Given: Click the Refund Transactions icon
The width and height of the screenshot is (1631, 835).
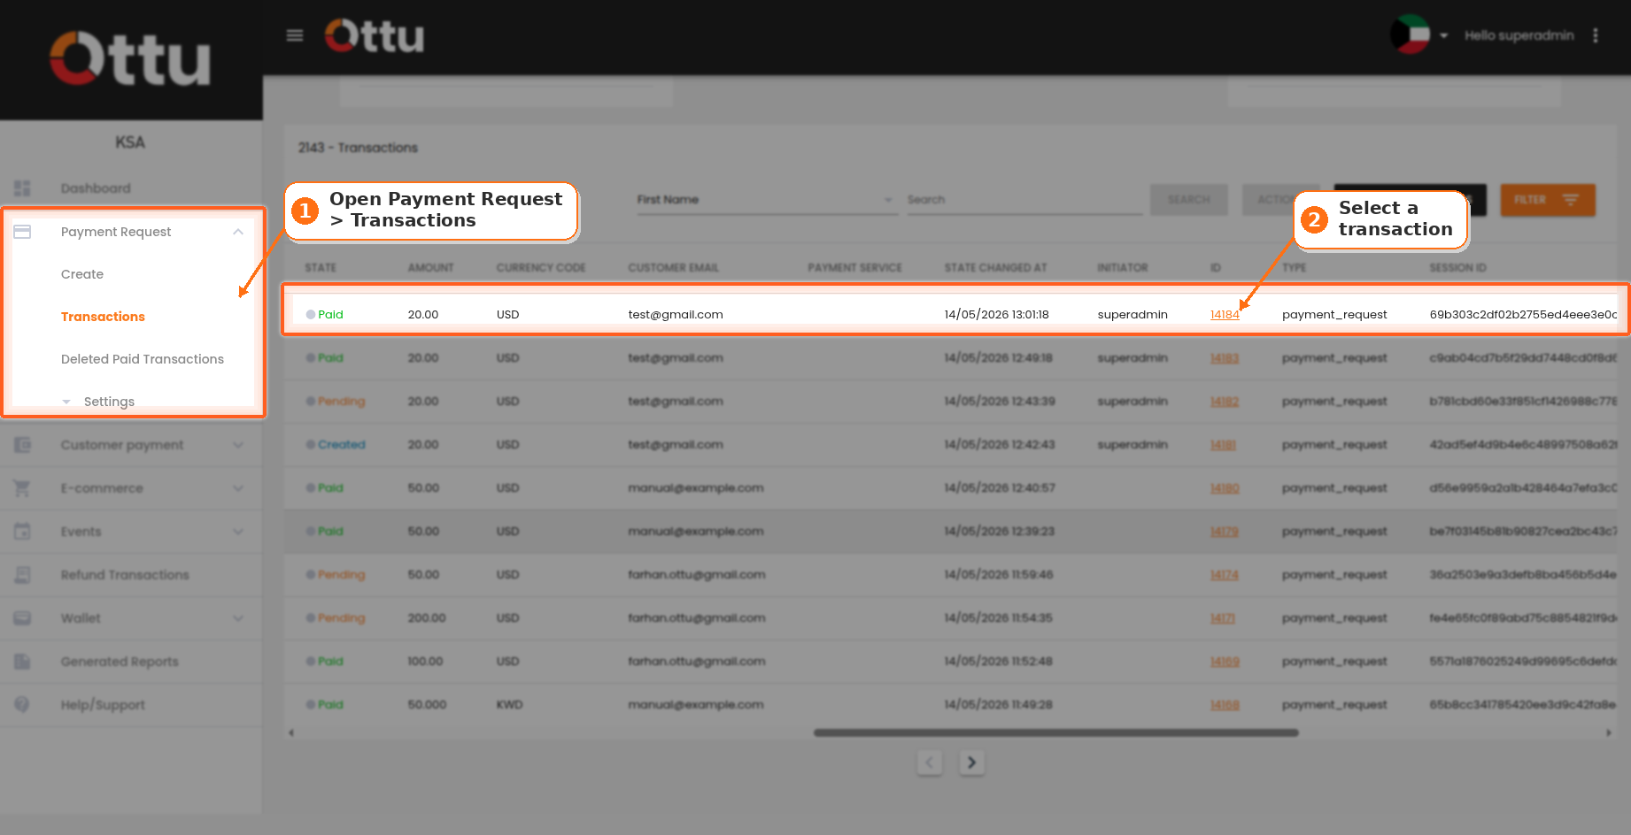Looking at the screenshot, I should tap(22, 575).
